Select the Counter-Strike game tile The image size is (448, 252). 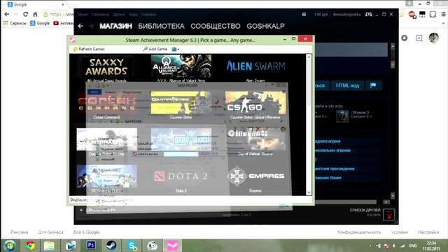pyautogui.click(x=181, y=105)
